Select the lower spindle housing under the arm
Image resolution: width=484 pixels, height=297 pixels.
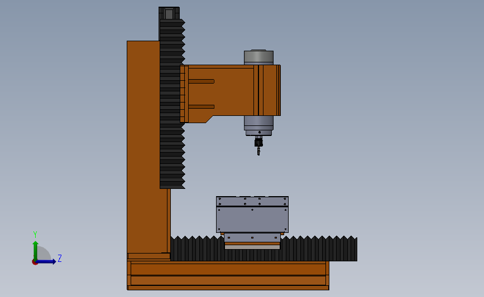pyautogui.click(x=258, y=125)
